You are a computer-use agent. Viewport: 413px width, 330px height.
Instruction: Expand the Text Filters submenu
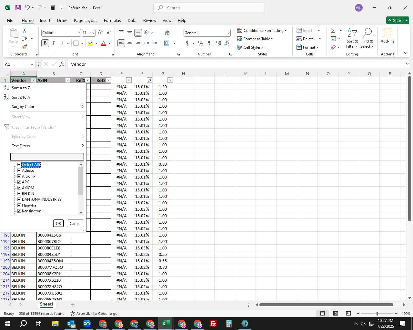[x=48, y=146]
